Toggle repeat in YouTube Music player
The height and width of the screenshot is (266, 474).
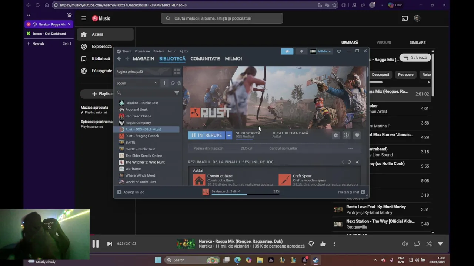coord(417,244)
